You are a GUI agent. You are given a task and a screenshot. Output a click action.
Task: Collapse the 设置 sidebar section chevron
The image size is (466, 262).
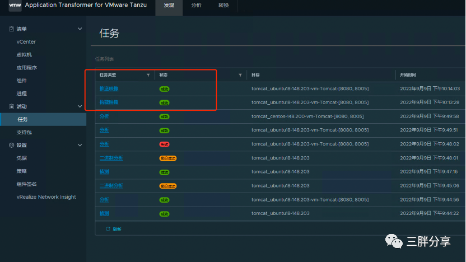[x=80, y=145]
